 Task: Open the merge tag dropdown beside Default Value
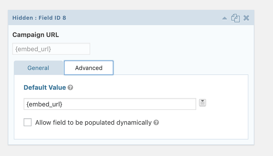coord(202,103)
